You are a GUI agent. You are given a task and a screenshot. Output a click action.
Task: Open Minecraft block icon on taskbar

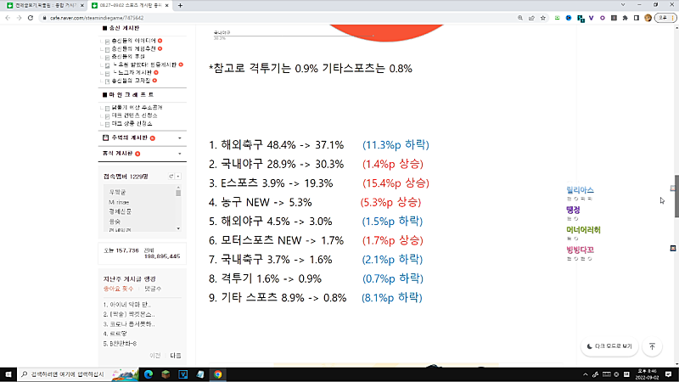(x=166, y=374)
